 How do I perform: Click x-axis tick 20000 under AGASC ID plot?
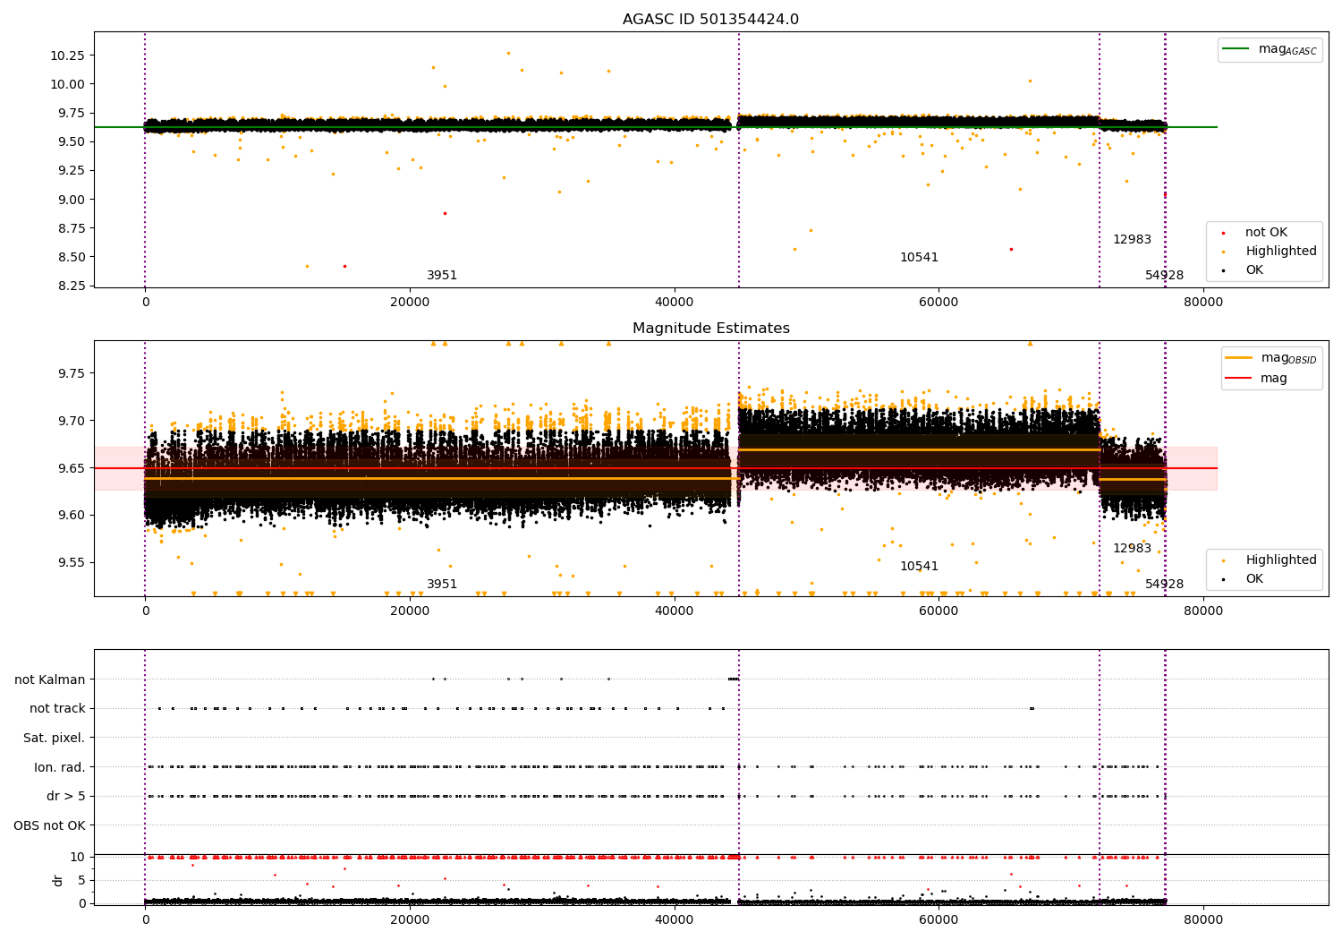point(410,302)
